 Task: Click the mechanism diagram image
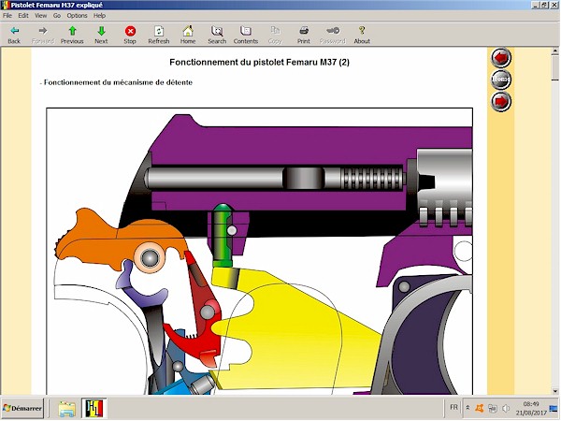[x=259, y=252]
